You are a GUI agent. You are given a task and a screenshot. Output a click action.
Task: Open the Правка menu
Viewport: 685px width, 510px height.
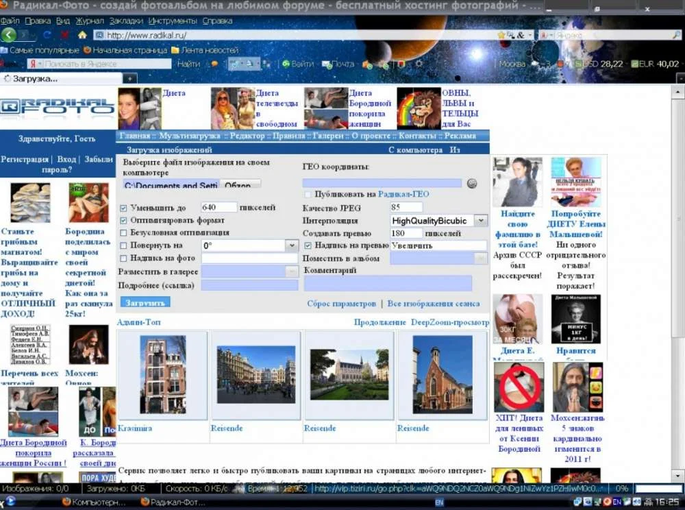click(x=38, y=21)
